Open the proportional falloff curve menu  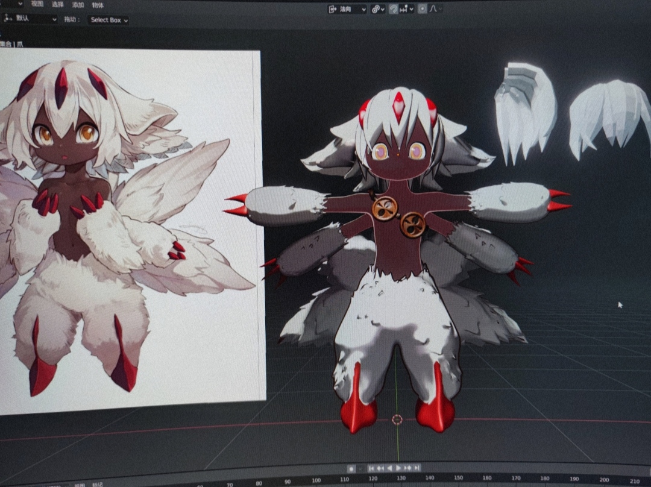[x=435, y=8]
